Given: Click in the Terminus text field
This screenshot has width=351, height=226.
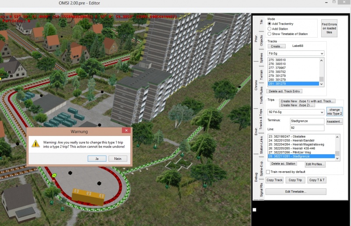Looking at the screenshot, I should click(307, 120).
